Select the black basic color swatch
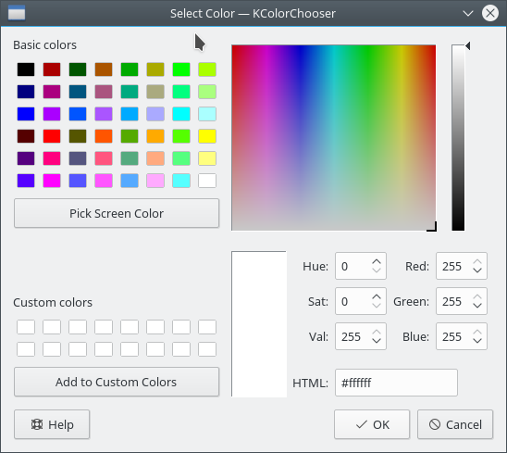Screen dimensions: 507x453 [26, 69]
